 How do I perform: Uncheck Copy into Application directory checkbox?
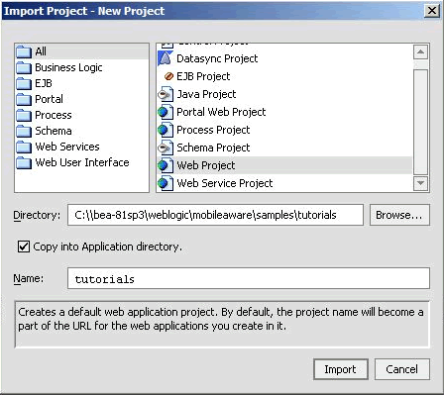[x=24, y=247]
